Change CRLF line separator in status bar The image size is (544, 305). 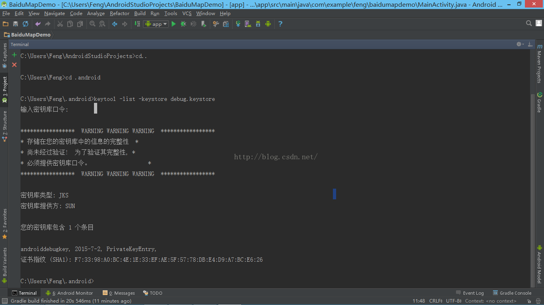(436, 301)
